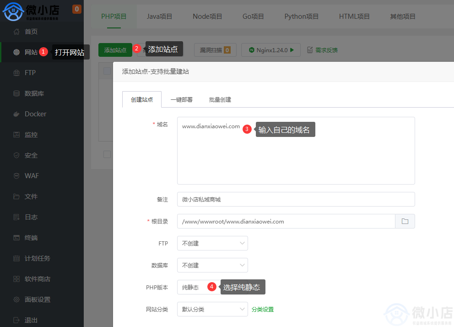This screenshot has width=454, height=327.
Task: Click into the 域名 text area
Action: 296,151
